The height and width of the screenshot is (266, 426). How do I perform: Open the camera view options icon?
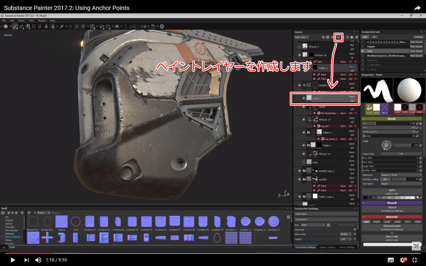pos(101,26)
